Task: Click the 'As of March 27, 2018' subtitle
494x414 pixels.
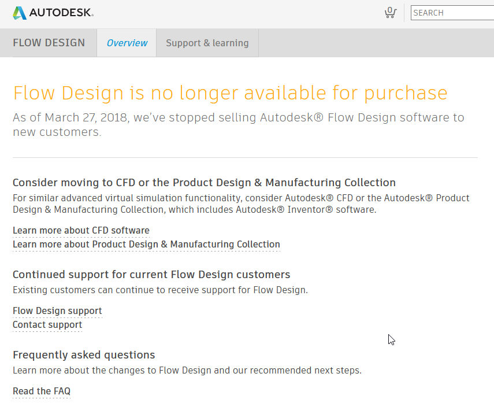Action: tap(238, 124)
